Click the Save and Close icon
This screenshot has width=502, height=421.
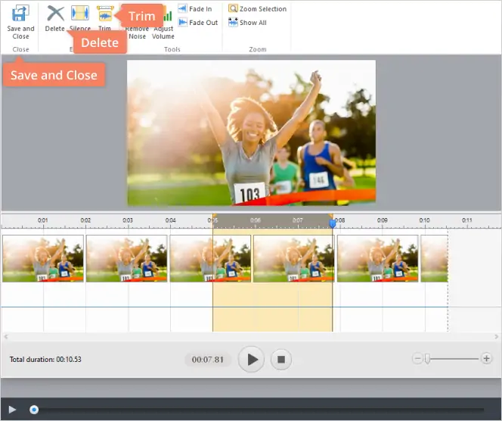20,13
